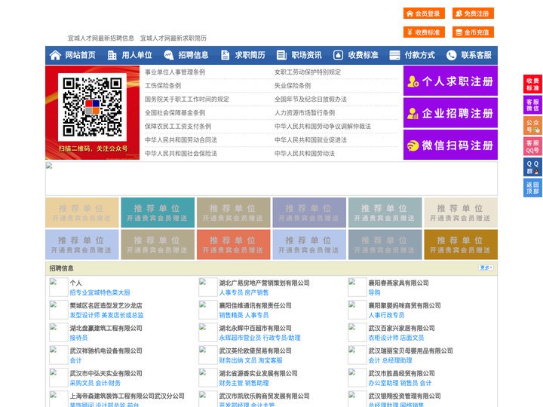
Task: Open job 发型设计师 美发店长或总监
Action: [106, 315]
